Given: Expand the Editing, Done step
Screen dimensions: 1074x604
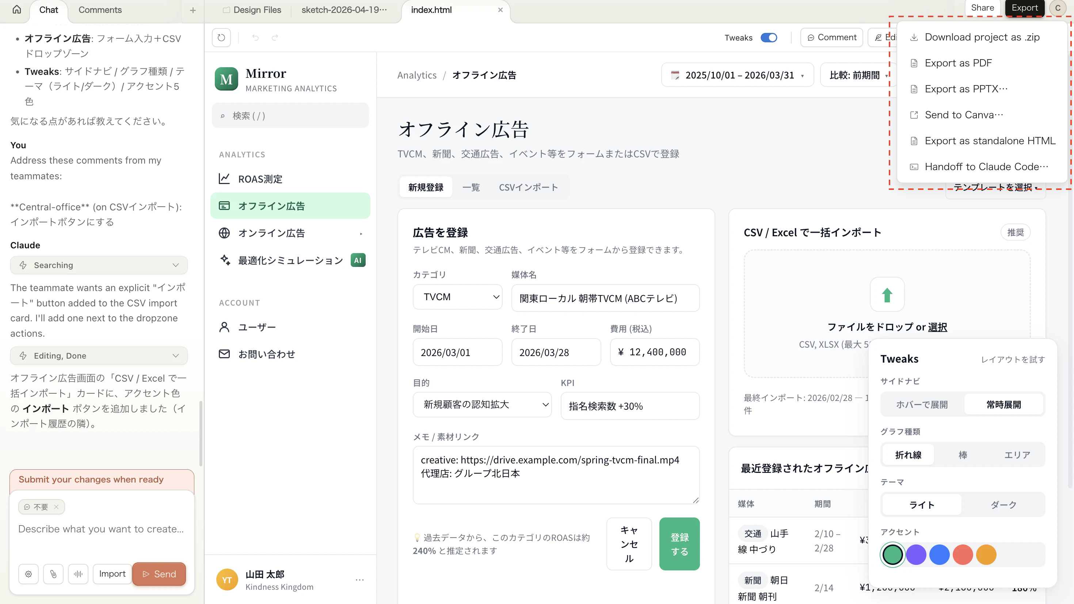Looking at the screenshot, I should click(x=99, y=356).
